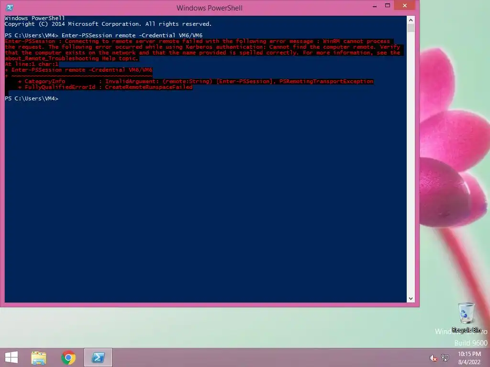This screenshot has width=490, height=367.
Task: Open the network tray icon
Action: click(x=445, y=358)
